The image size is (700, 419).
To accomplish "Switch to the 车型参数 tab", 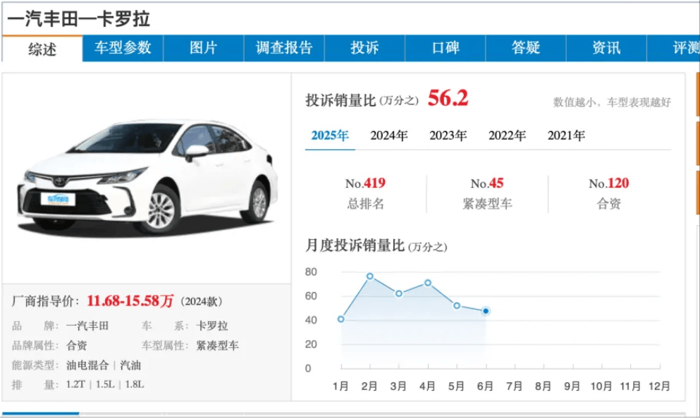I will (x=121, y=47).
